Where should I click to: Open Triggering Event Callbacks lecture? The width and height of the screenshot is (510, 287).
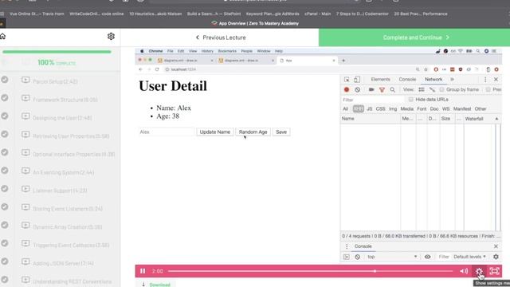[71, 245]
